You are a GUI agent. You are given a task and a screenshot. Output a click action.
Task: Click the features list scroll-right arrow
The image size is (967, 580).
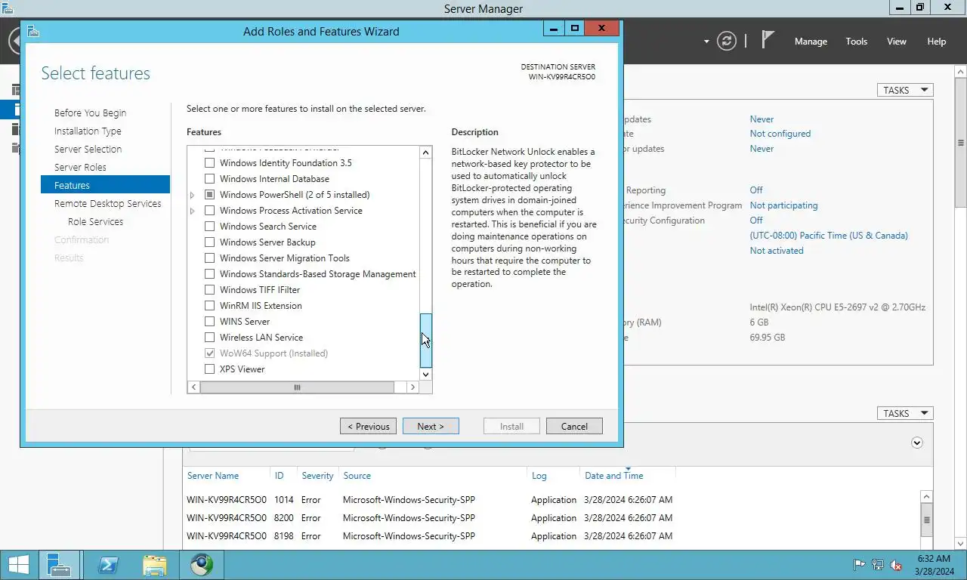(x=412, y=387)
